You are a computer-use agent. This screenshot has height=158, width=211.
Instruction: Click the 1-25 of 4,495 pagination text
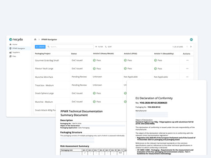point(178,47)
